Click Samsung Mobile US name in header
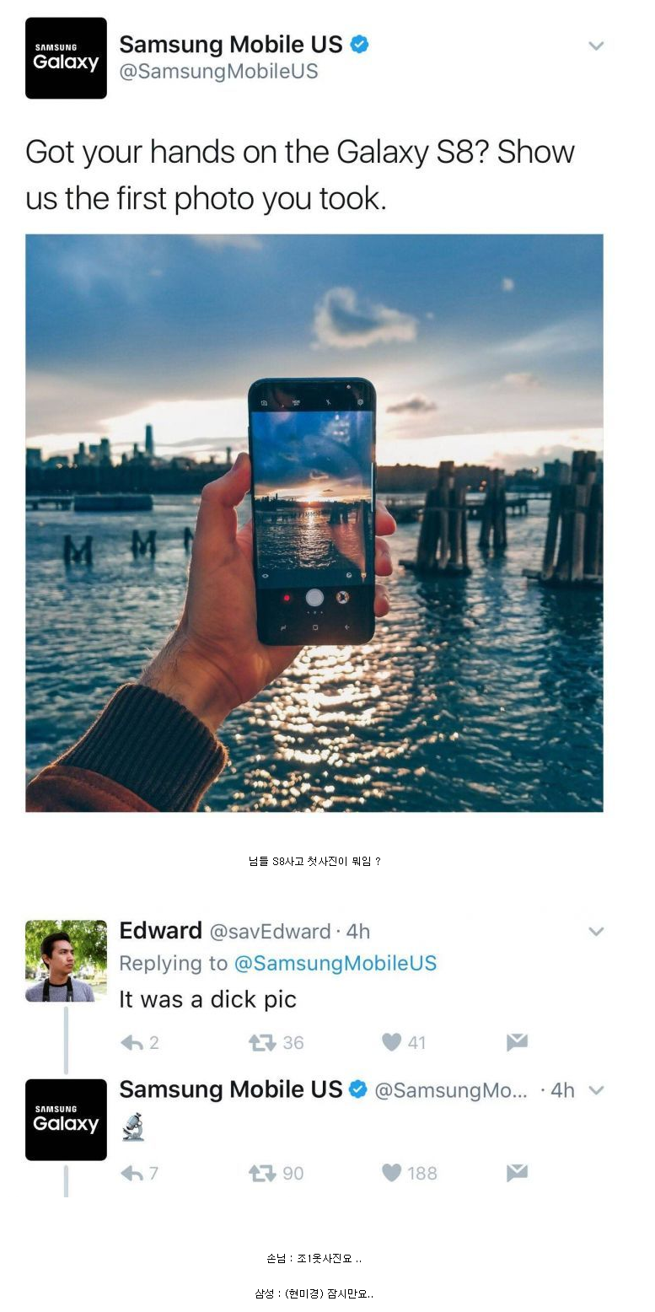 [231, 44]
